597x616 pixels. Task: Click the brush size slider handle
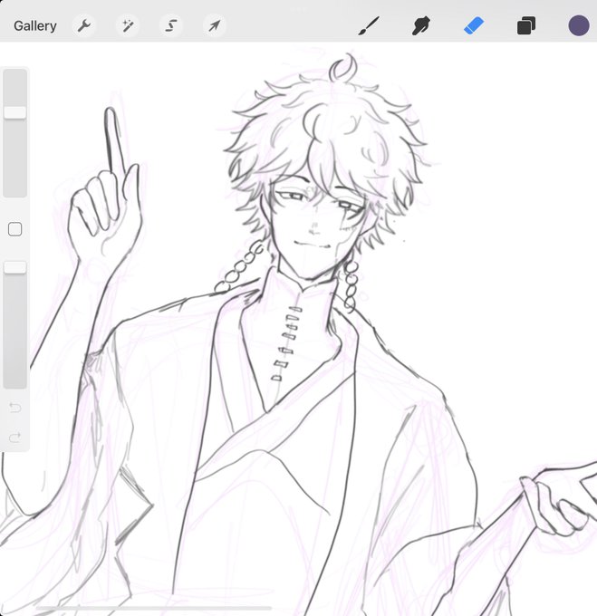[x=14, y=112]
